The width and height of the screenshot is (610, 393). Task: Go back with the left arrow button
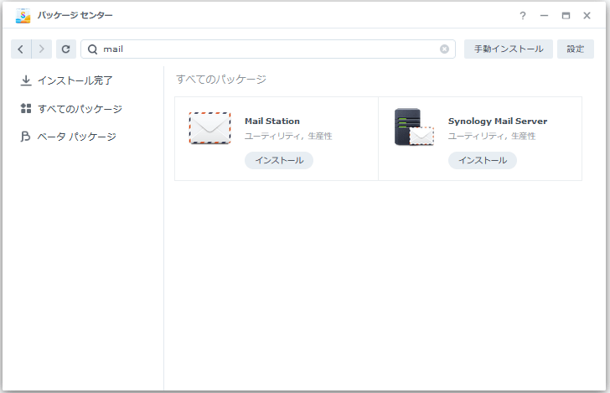point(21,49)
